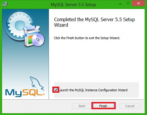Image resolution: width=147 pixels, height=115 pixels.
Task: Click the grayed-out Back button
Action: click(x=82, y=106)
